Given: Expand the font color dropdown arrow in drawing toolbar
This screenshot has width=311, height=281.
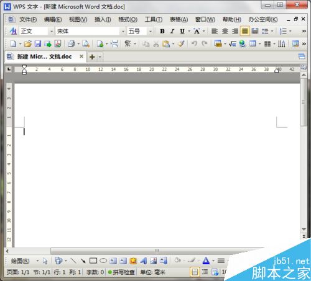Looking at the screenshot, I should tap(213, 261).
